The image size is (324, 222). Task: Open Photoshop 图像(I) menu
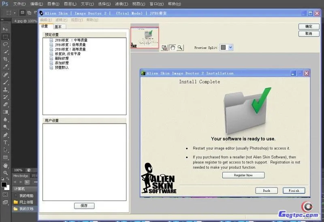point(53,4)
